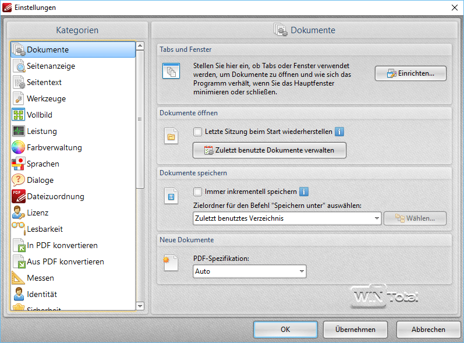Select Leistung category
Screen dimensions: 464x343
point(73,131)
